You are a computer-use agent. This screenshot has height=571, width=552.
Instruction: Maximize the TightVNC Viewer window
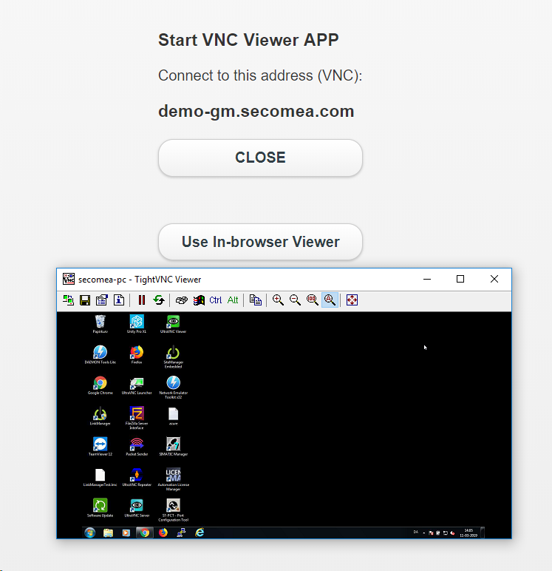[x=460, y=279]
